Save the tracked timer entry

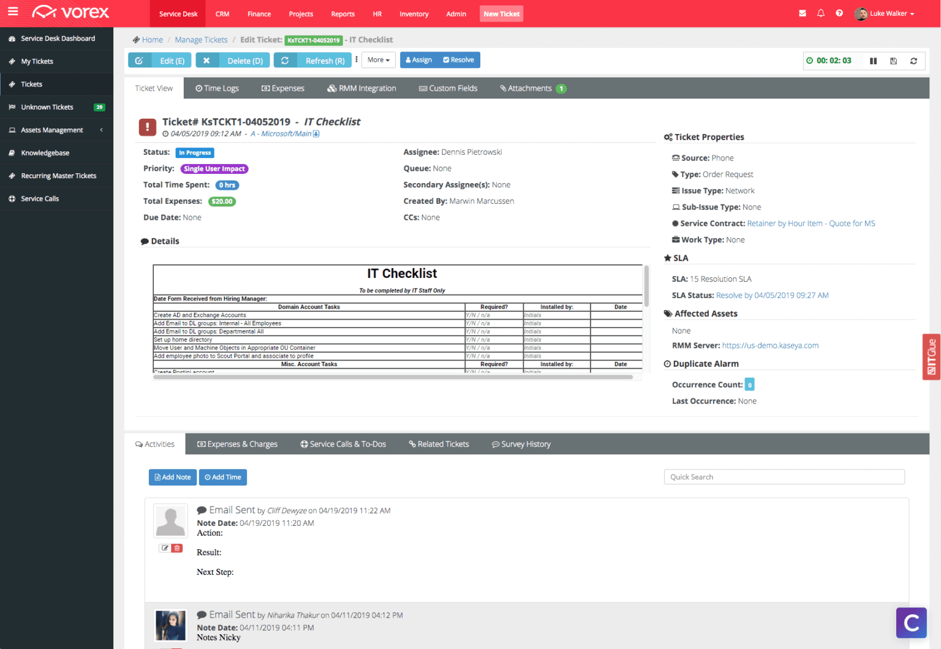click(893, 61)
